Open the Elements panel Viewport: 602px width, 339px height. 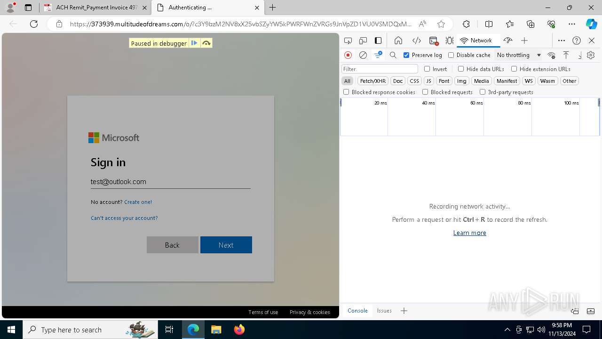(416, 40)
